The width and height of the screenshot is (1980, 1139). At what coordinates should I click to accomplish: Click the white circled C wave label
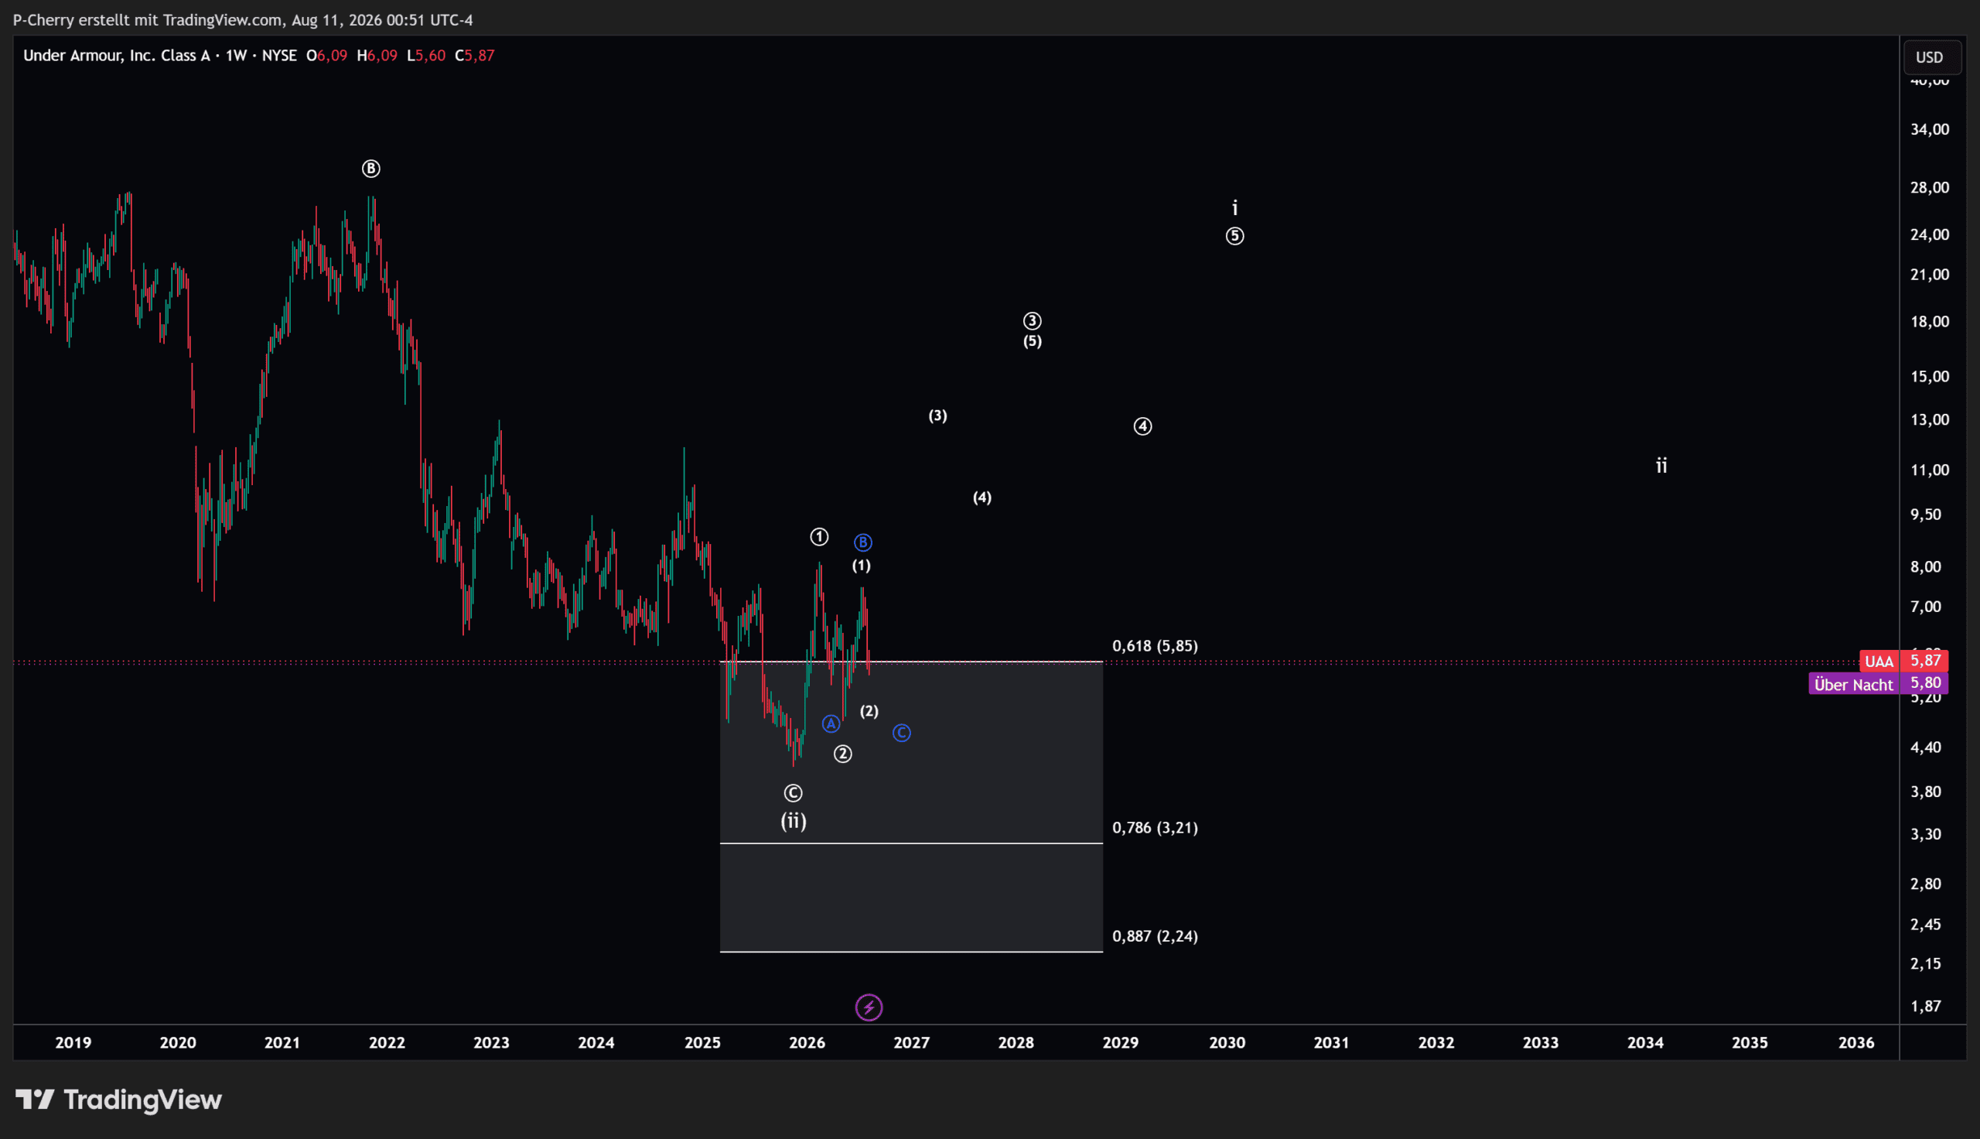[x=793, y=793]
